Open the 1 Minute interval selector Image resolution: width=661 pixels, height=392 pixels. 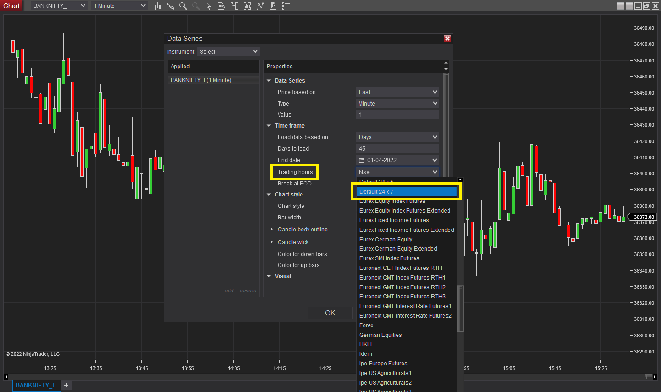(119, 6)
